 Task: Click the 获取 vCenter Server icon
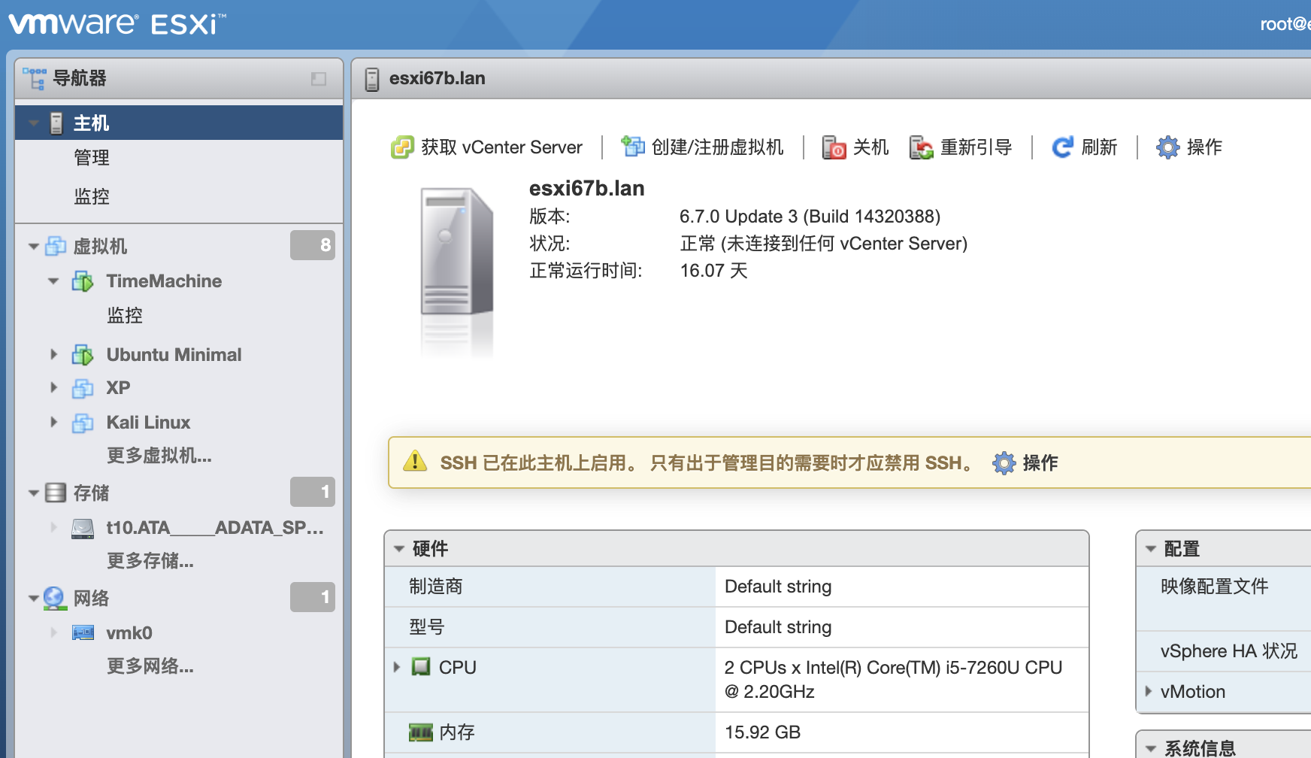pyautogui.click(x=402, y=147)
